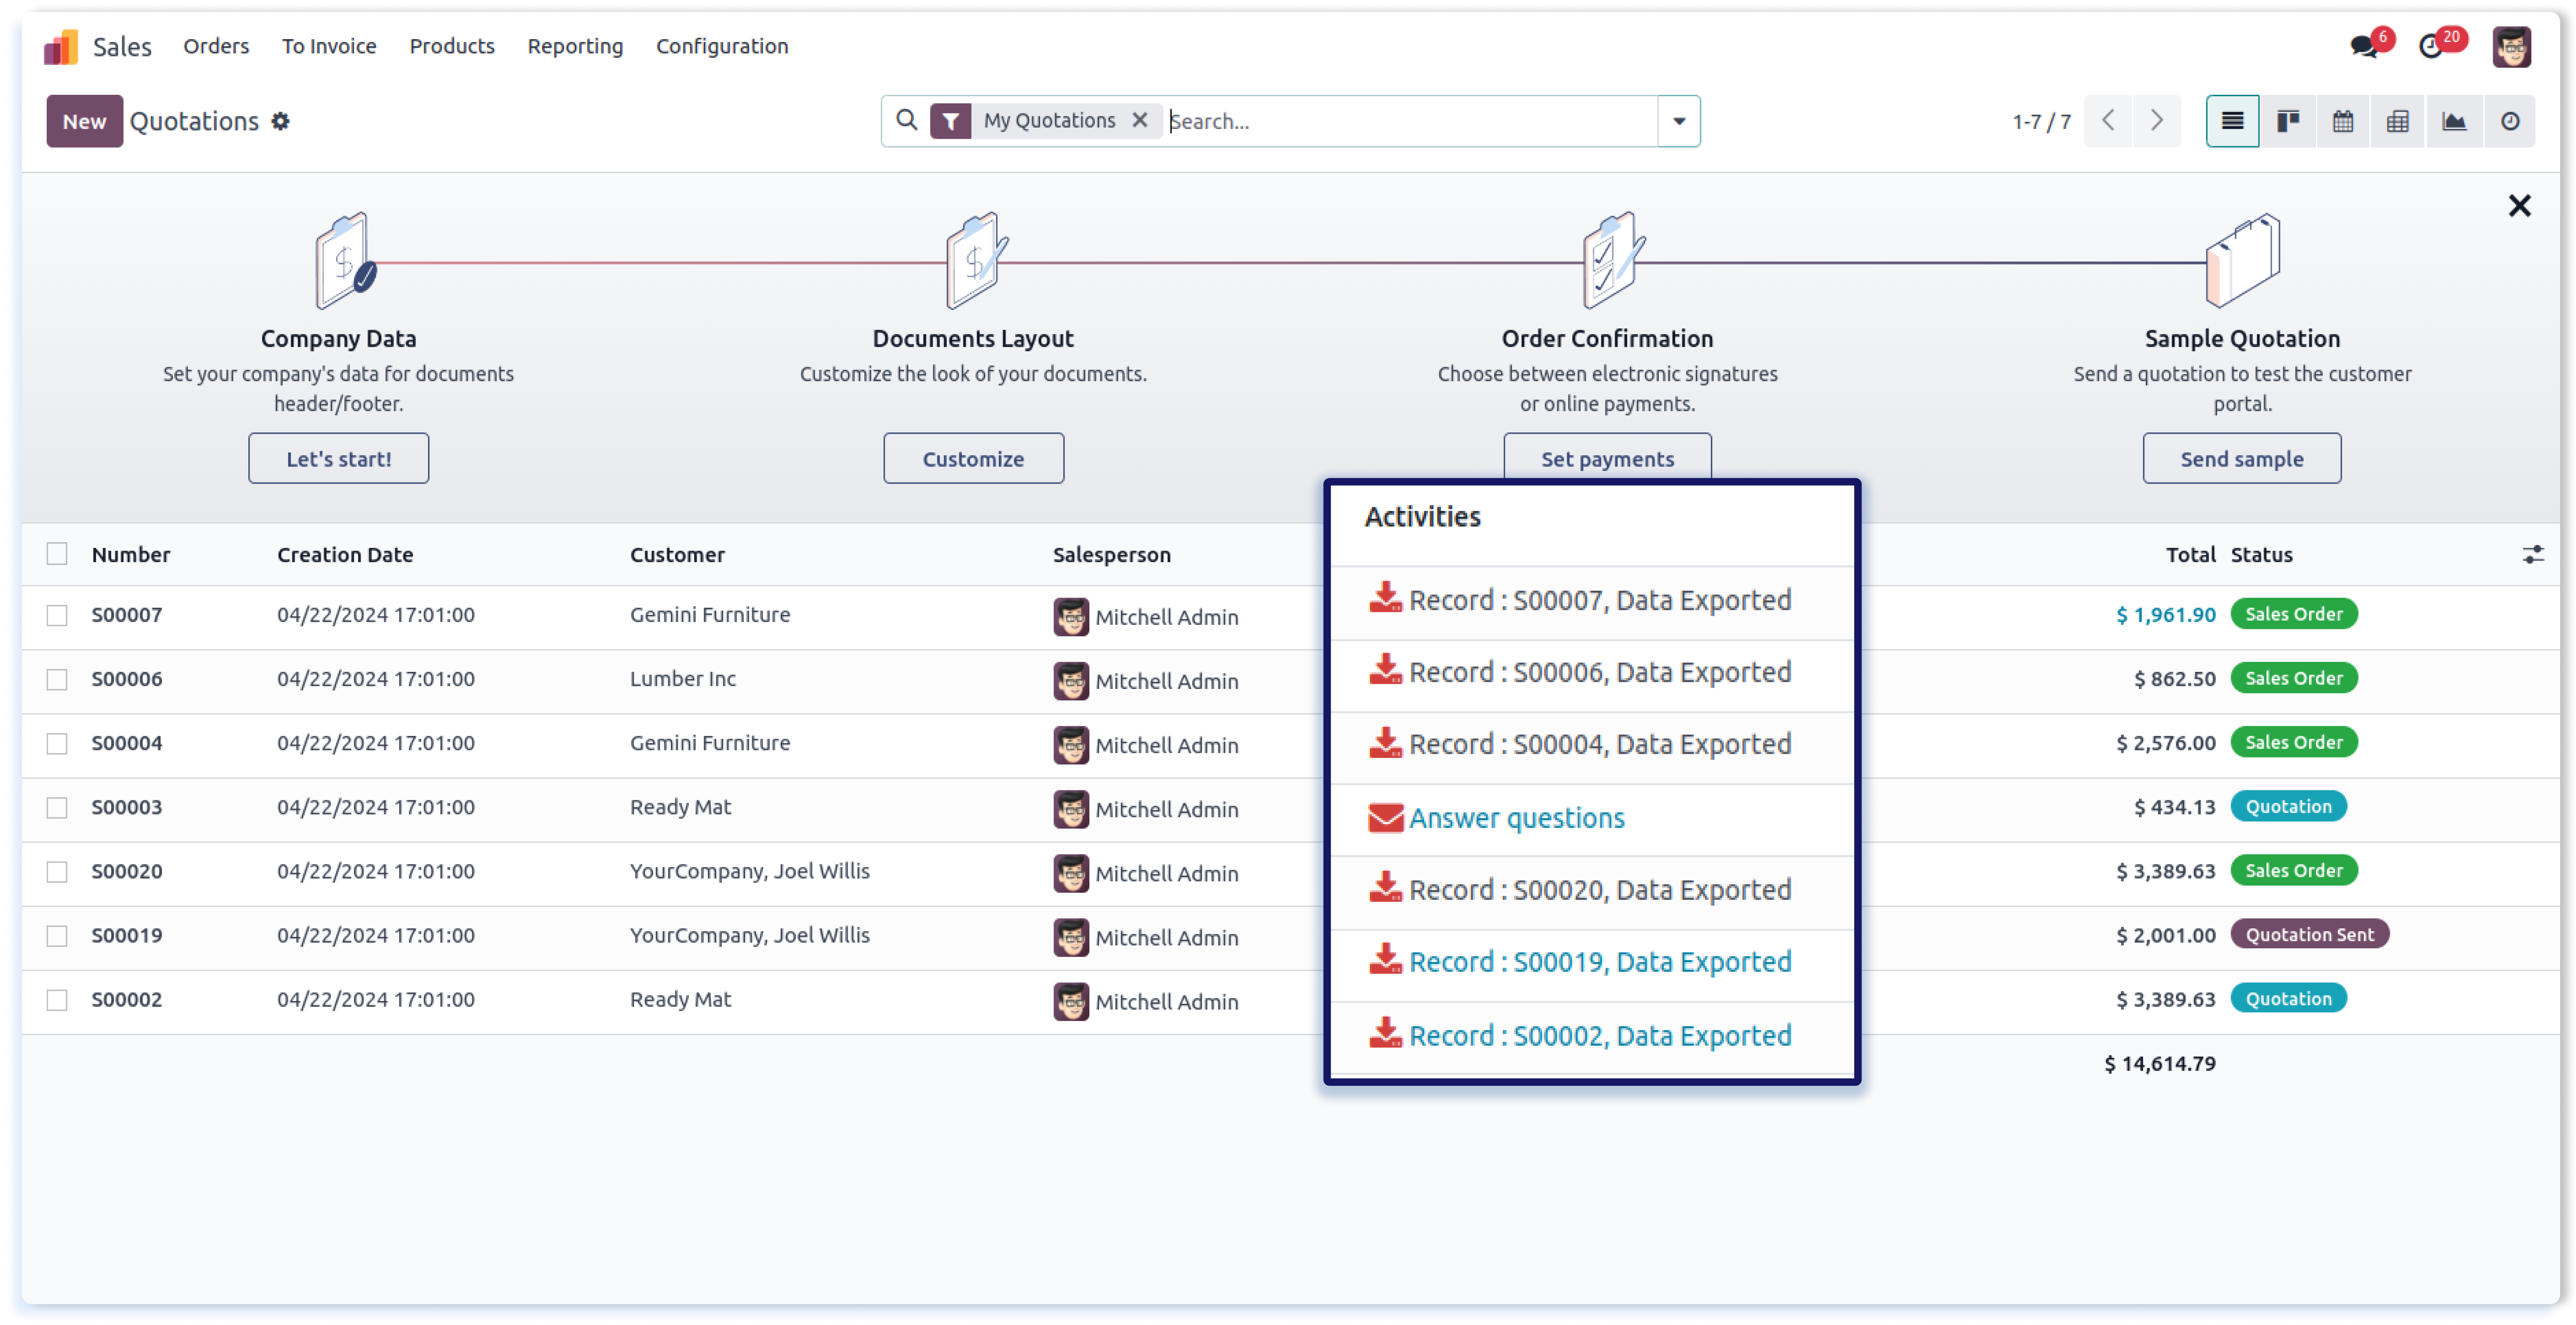The width and height of the screenshot is (2576, 1325).
Task: Switch to activity view
Action: coord(2510,121)
